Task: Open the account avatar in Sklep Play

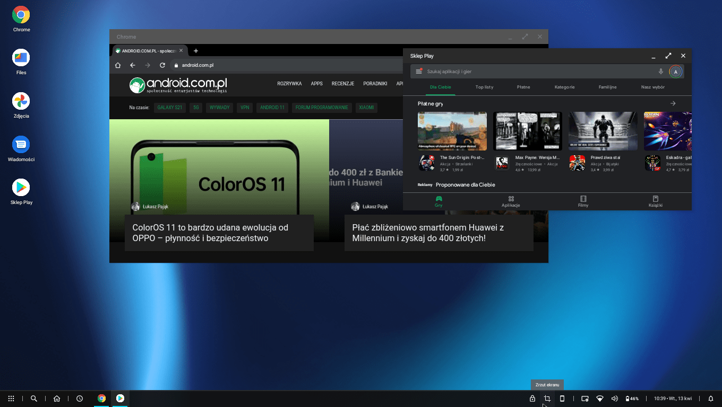Action: pyautogui.click(x=675, y=72)
